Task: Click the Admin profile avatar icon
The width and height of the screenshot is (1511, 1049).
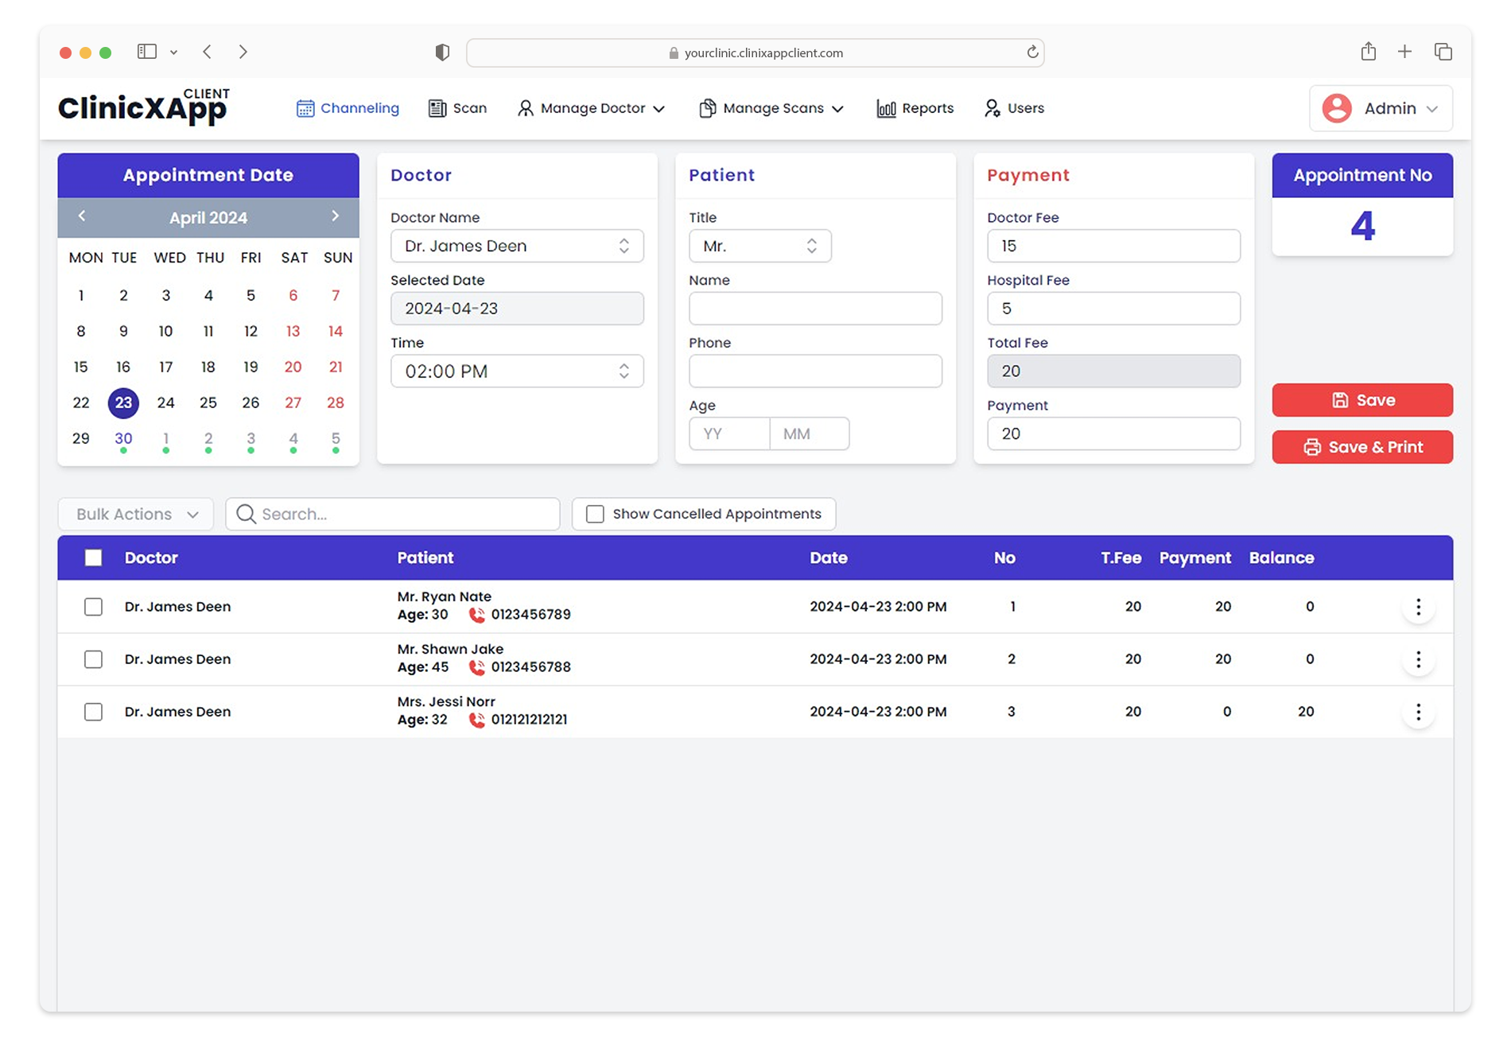Action: (x=1337, y=108)
